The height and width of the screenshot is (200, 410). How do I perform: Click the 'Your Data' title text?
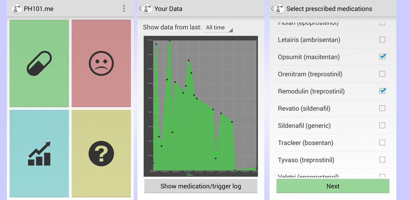coord(169,9)
